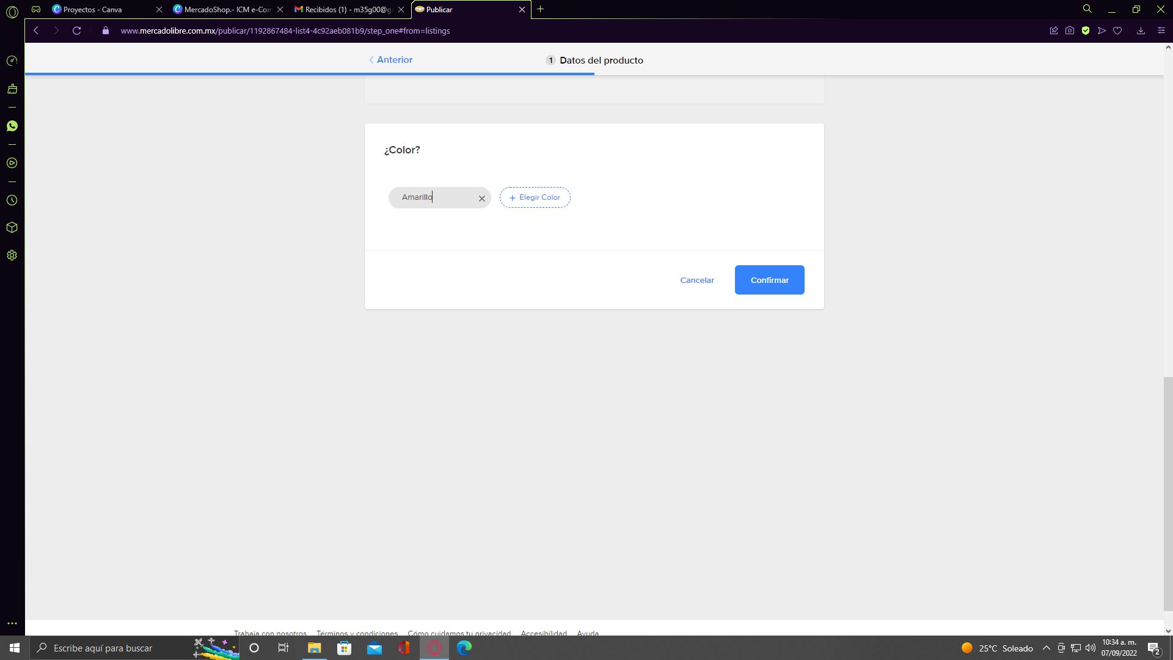Open the sidebar player icon
Image resolution: width=1173 pixels, height=660 pixels.
pyautogui.click(x=12, y=163)
